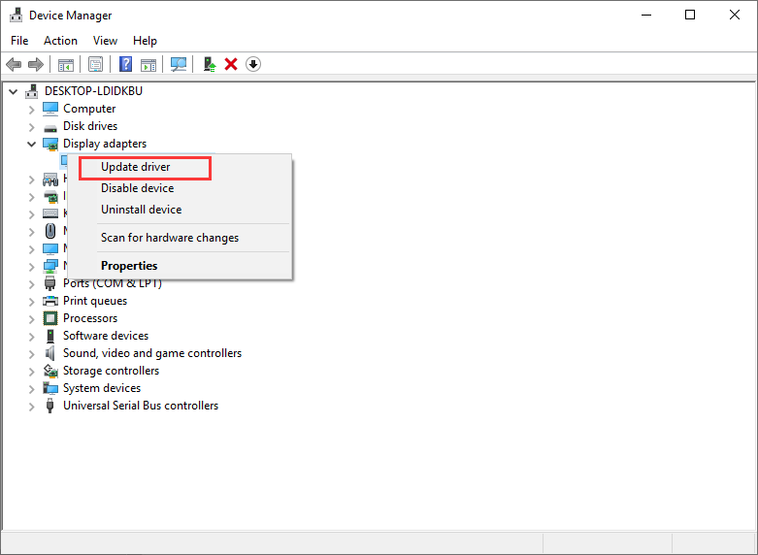Expand Sound, video and game controllers
This screenshot has width=758, height=555.
(x=31, y=353)
